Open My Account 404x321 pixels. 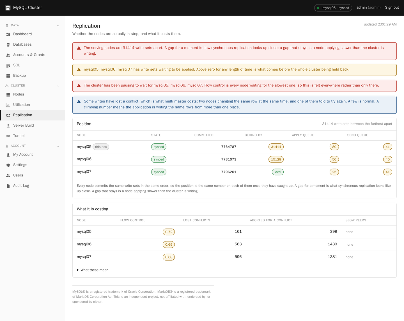click(x=33, y=155)
